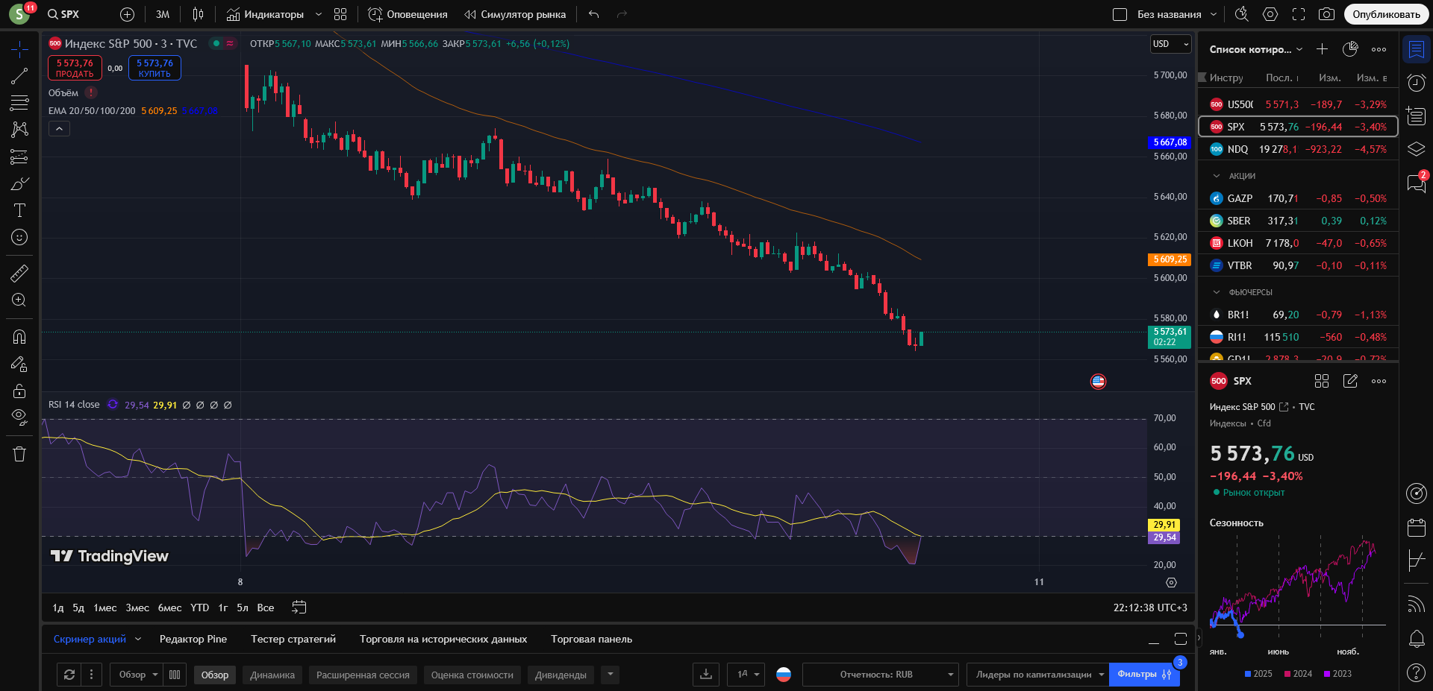Enter fullscreen mode
Image resolution: width=1433 pixels, height=691 pixels.
(1299, 14)
